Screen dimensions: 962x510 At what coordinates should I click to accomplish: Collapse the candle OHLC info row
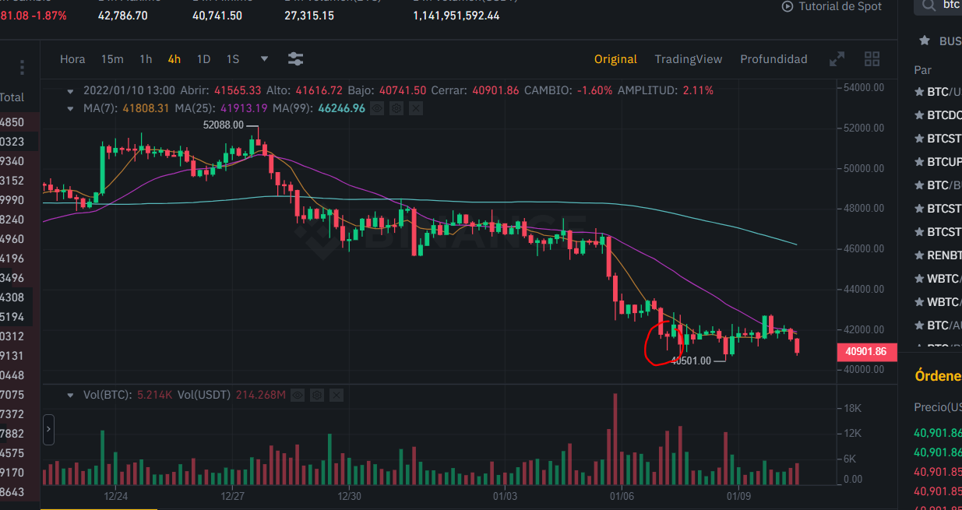click(72, 90)
